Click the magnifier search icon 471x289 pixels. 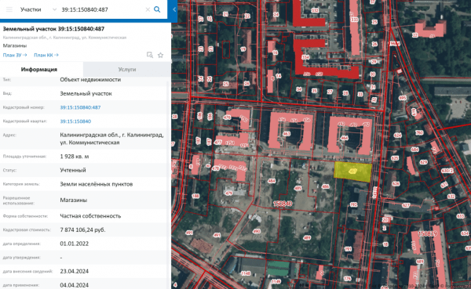pos(157,9)
